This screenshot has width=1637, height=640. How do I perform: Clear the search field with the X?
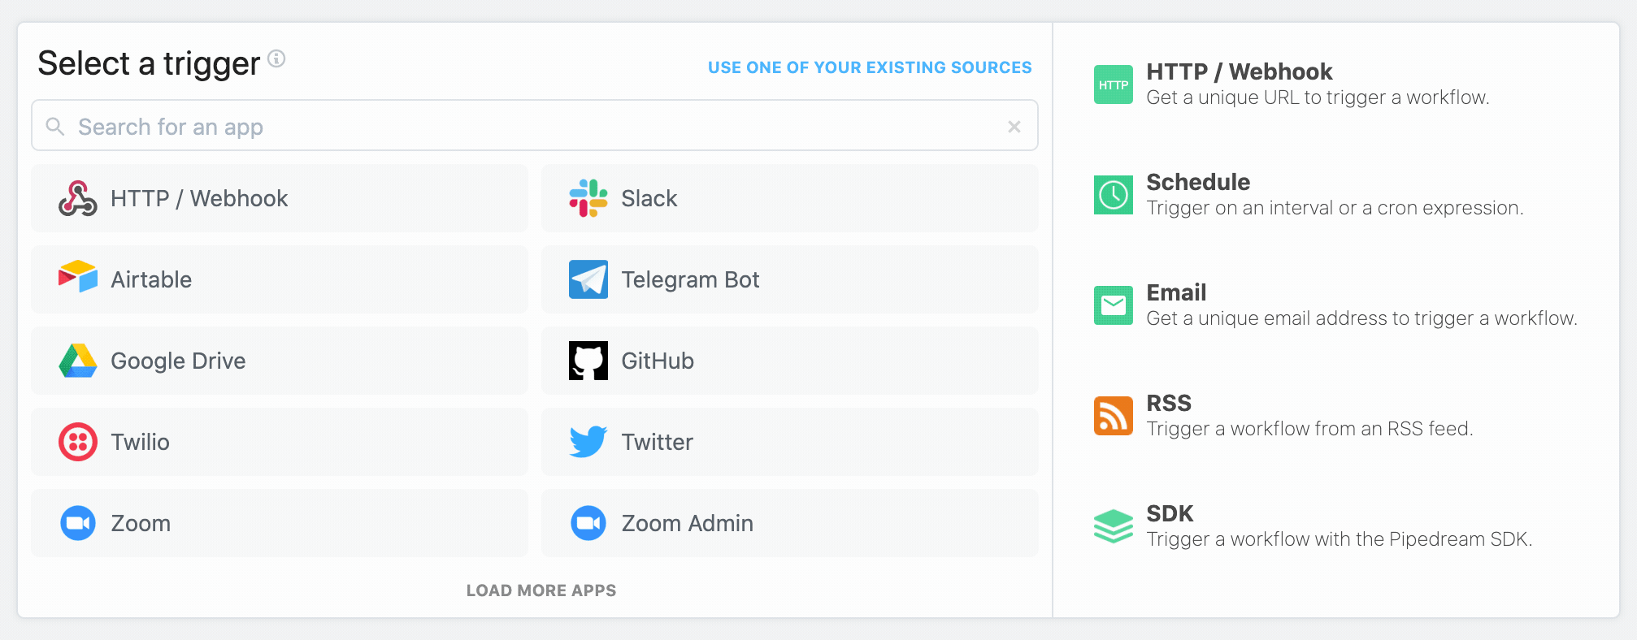coord(1014,126)
